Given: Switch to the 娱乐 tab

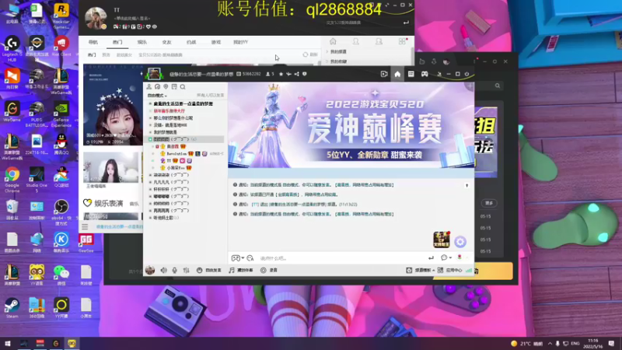Looking at the screenshot, I should [142, 42].
